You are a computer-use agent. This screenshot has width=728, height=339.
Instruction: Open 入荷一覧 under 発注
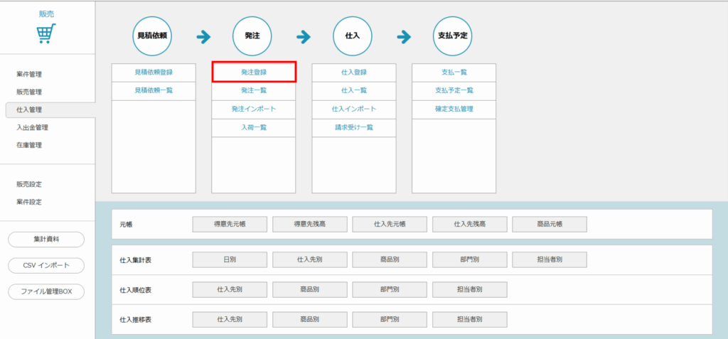point(253,127)
